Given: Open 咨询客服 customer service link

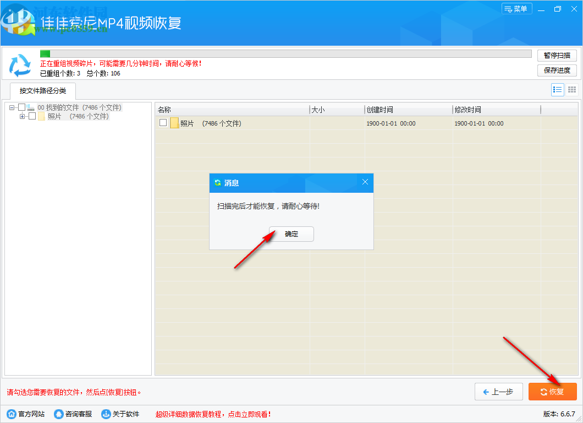Looking at the screenshot, I should (x=79, y=414).
